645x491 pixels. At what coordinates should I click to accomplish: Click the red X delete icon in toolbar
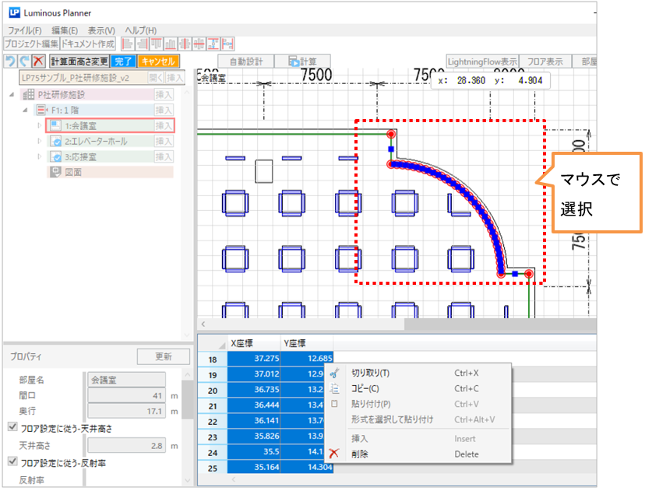tap(37, 61)
